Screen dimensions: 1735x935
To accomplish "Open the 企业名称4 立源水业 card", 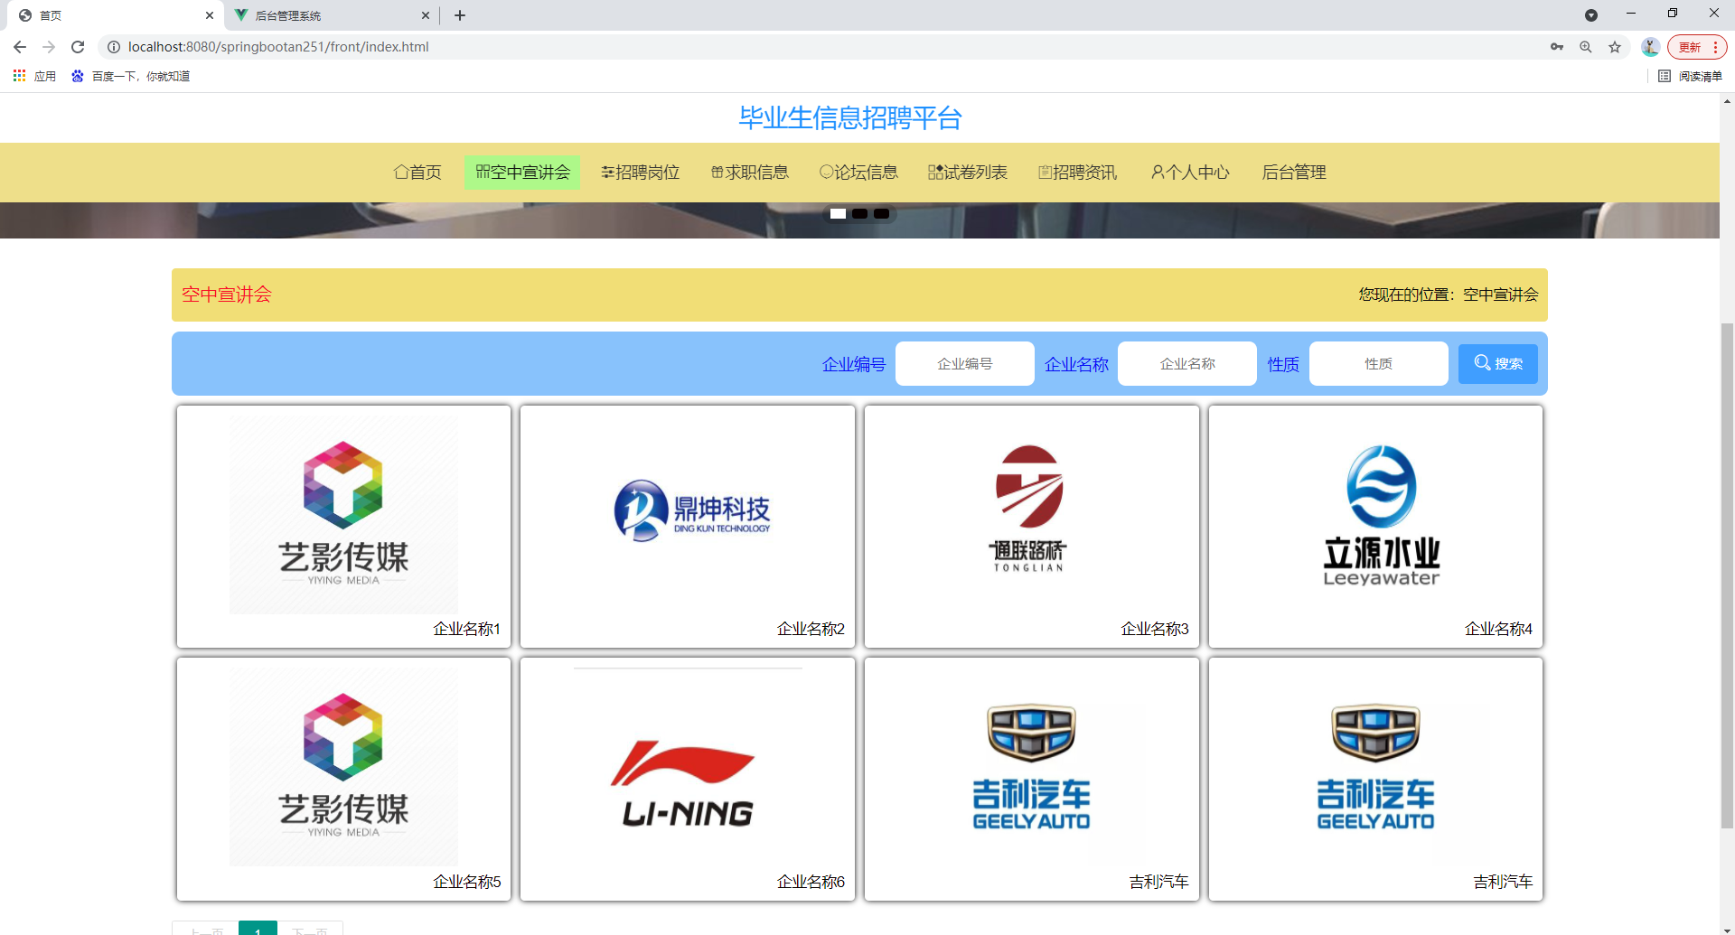I will coord(1375,527).
